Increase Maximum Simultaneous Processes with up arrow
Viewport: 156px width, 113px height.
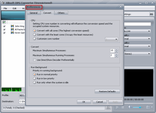pyautogui.click(x=116, y=50)
